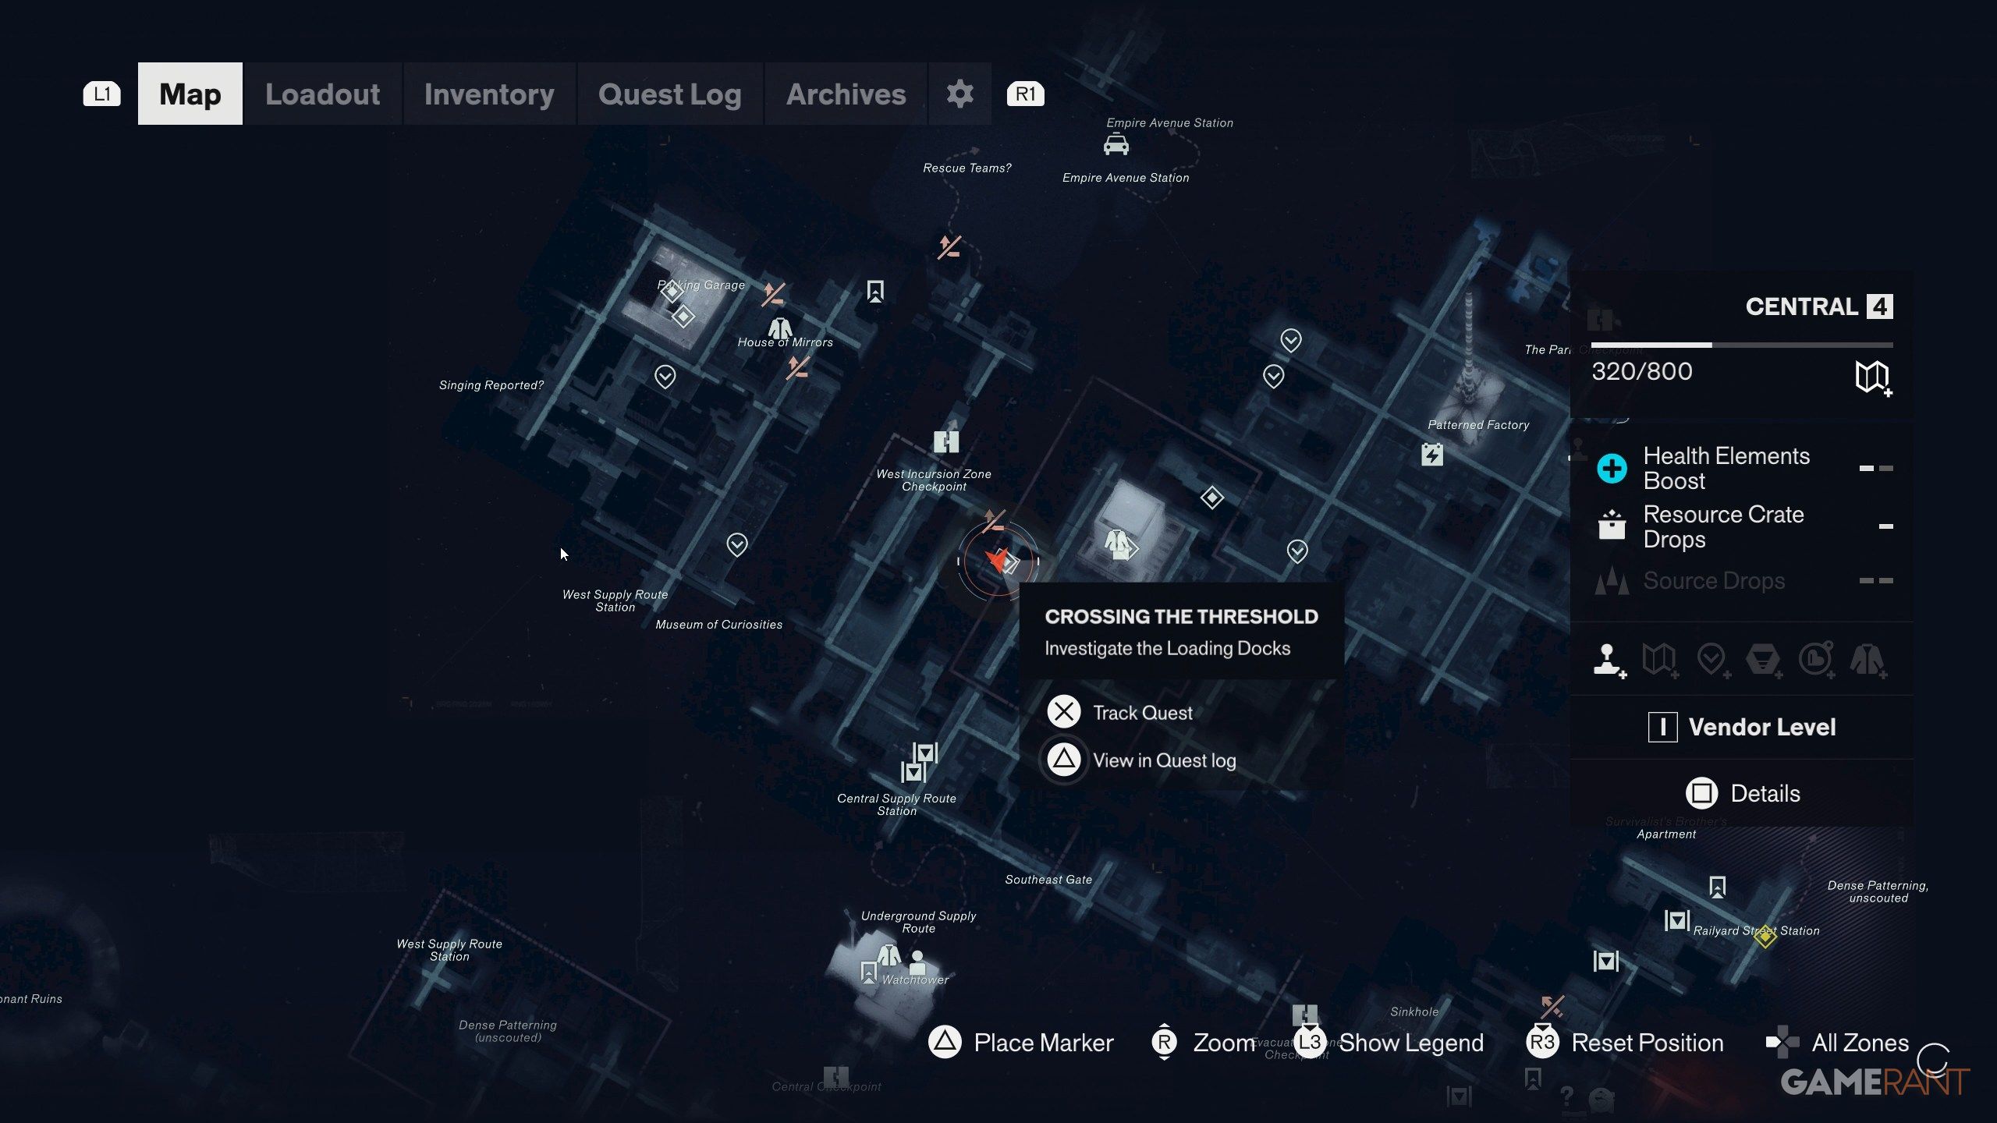
Task: Select the red player arrow marker
Action: (996, 559)
